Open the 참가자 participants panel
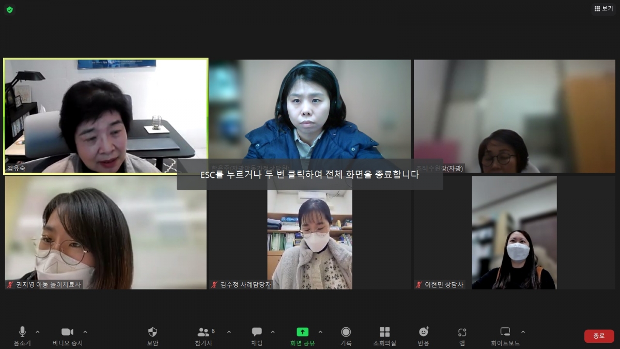Viewport: 620px width, 349px height. click(204, 332)
